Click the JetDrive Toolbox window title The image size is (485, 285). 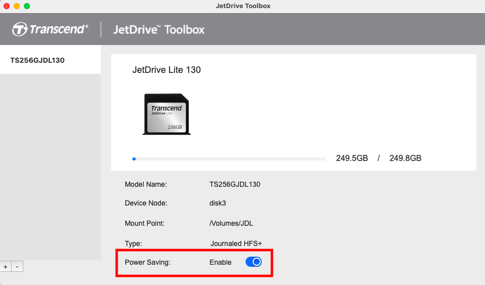point(243,6)
